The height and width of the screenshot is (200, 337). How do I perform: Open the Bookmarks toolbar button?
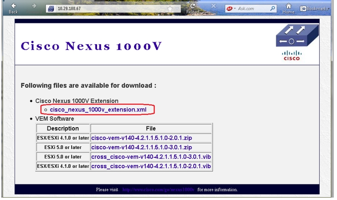tap(314, 8)
